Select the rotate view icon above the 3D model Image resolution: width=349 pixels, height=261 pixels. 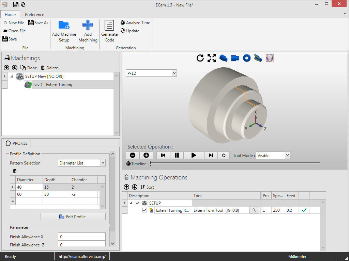[200, 58]
